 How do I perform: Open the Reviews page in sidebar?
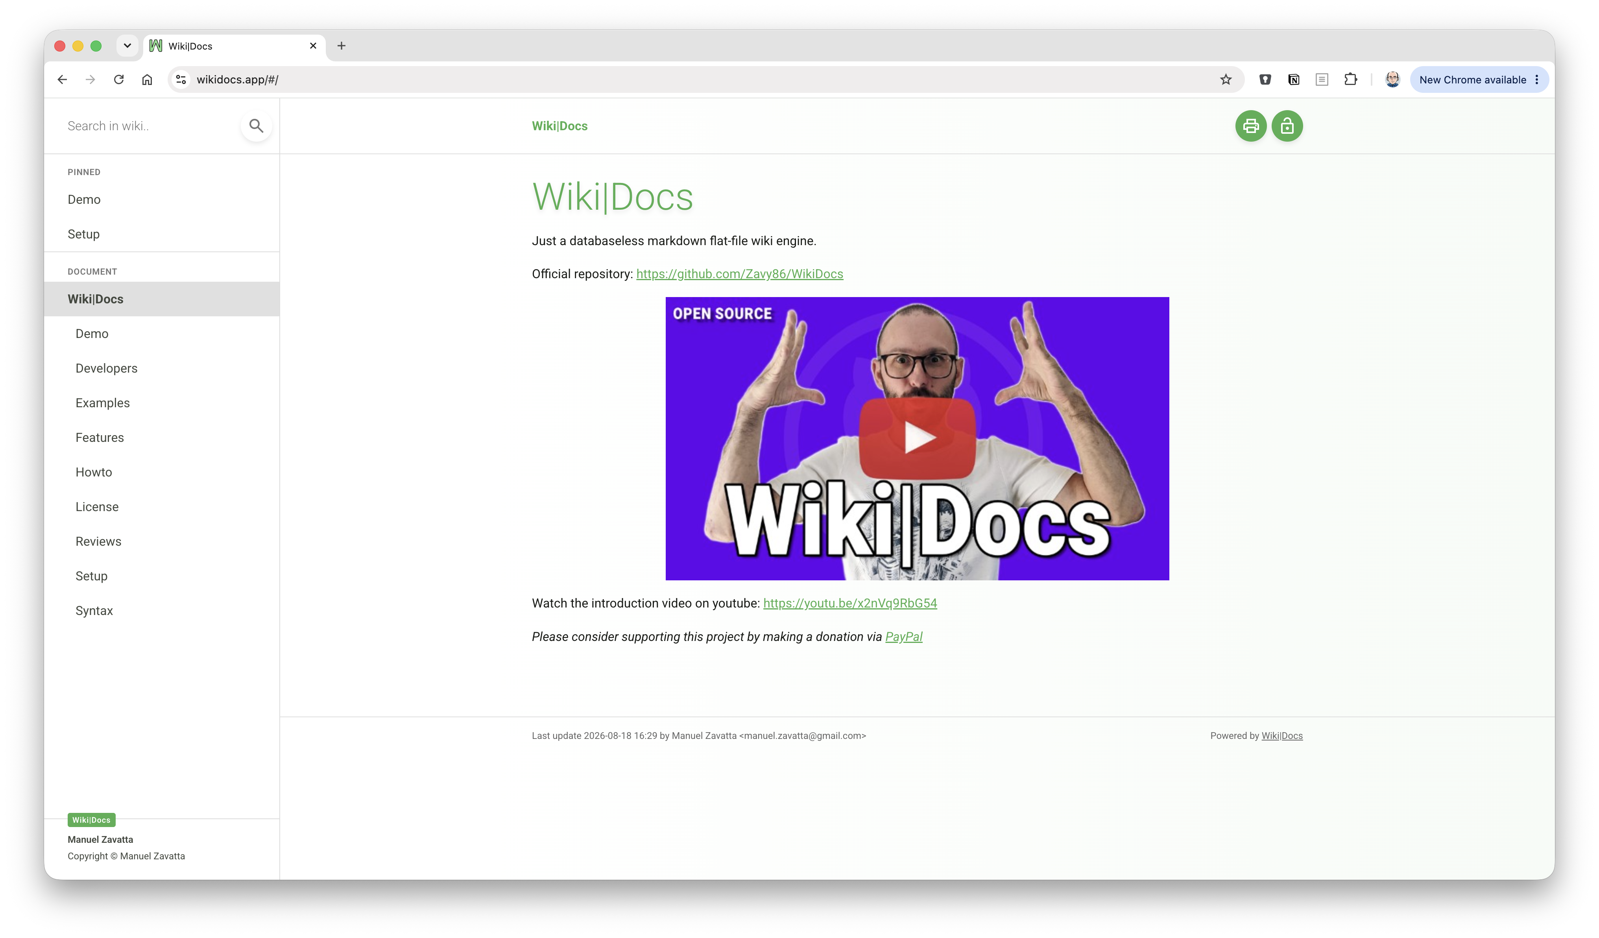click(162, 541)
